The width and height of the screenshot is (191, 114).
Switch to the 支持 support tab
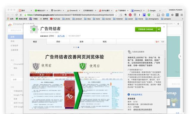pyautogui.click(x=81, y=42)
